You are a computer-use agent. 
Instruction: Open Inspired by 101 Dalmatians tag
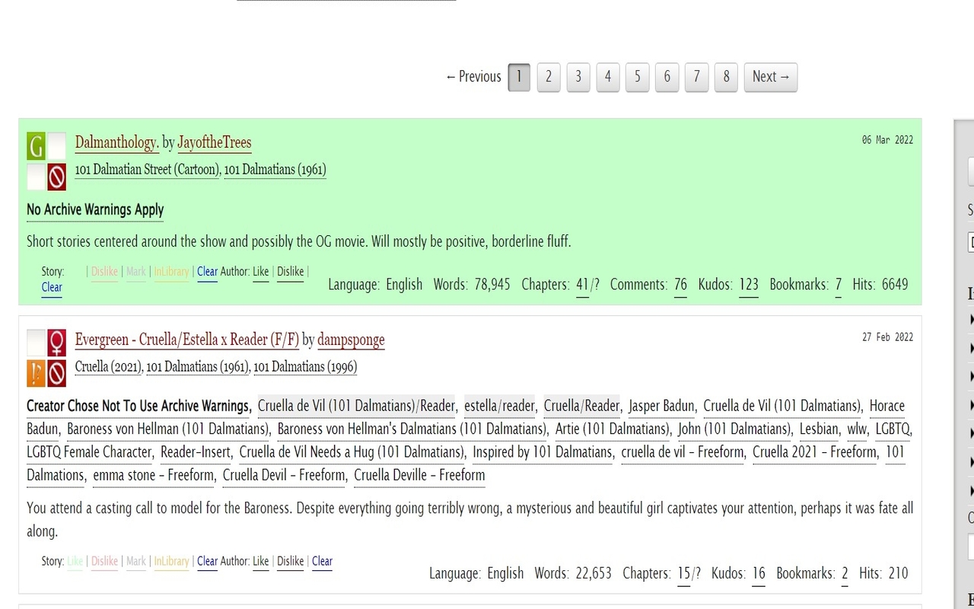(x=543, y=452)
